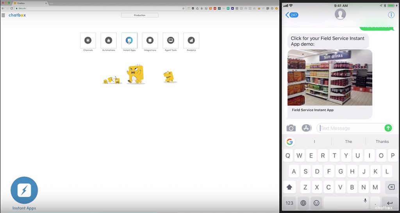This screenshot has height=213, width=400.
Task: Tap the G key
Action: 341,172
